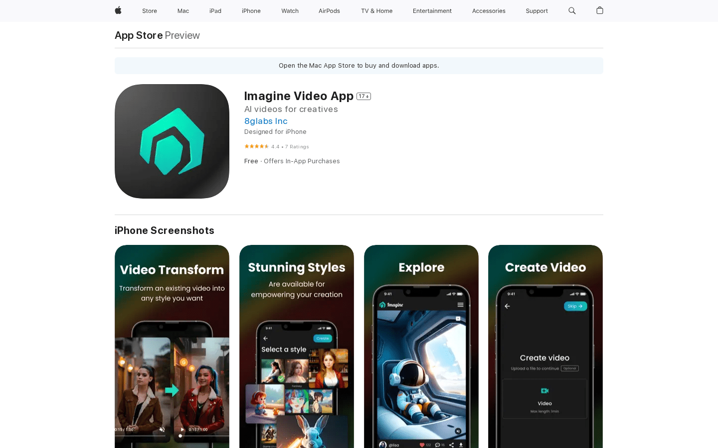Screen dimensions: 718x448
Task: Go to the Watch section
Action: (x=290, y=11)
